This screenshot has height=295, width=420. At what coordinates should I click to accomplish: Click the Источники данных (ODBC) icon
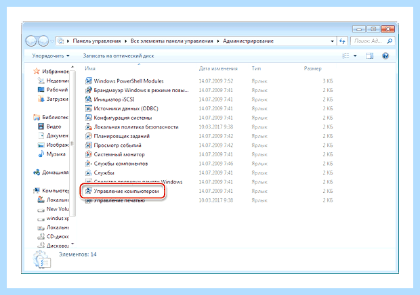(88, 108)
